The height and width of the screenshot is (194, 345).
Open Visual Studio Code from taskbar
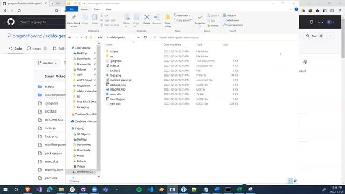coord(150,189)
